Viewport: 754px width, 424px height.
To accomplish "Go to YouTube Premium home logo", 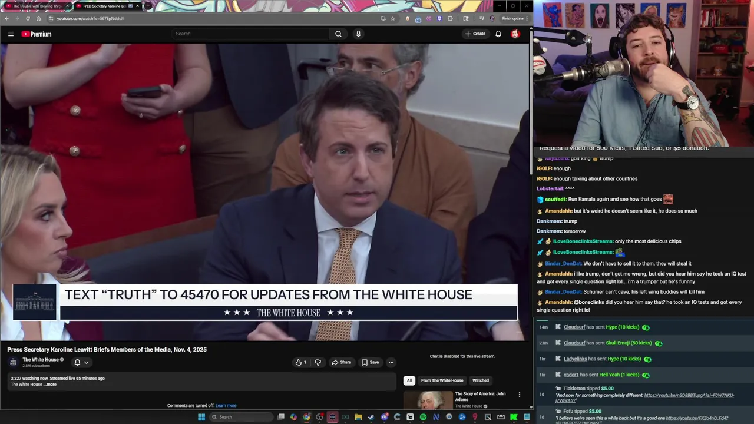I will click(37, 34).
